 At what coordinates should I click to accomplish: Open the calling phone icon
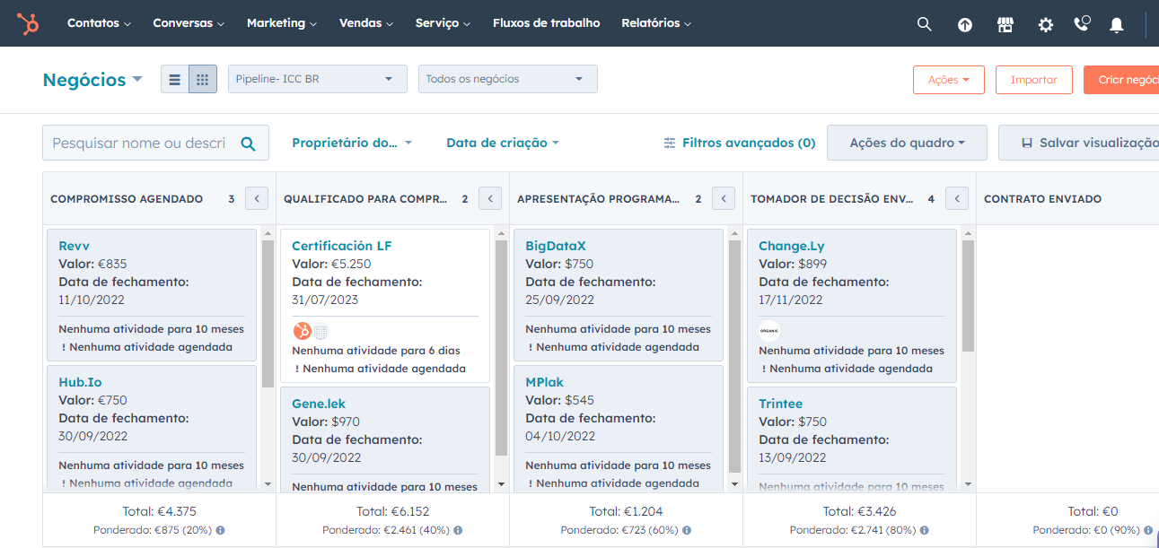pos(1081,24)
